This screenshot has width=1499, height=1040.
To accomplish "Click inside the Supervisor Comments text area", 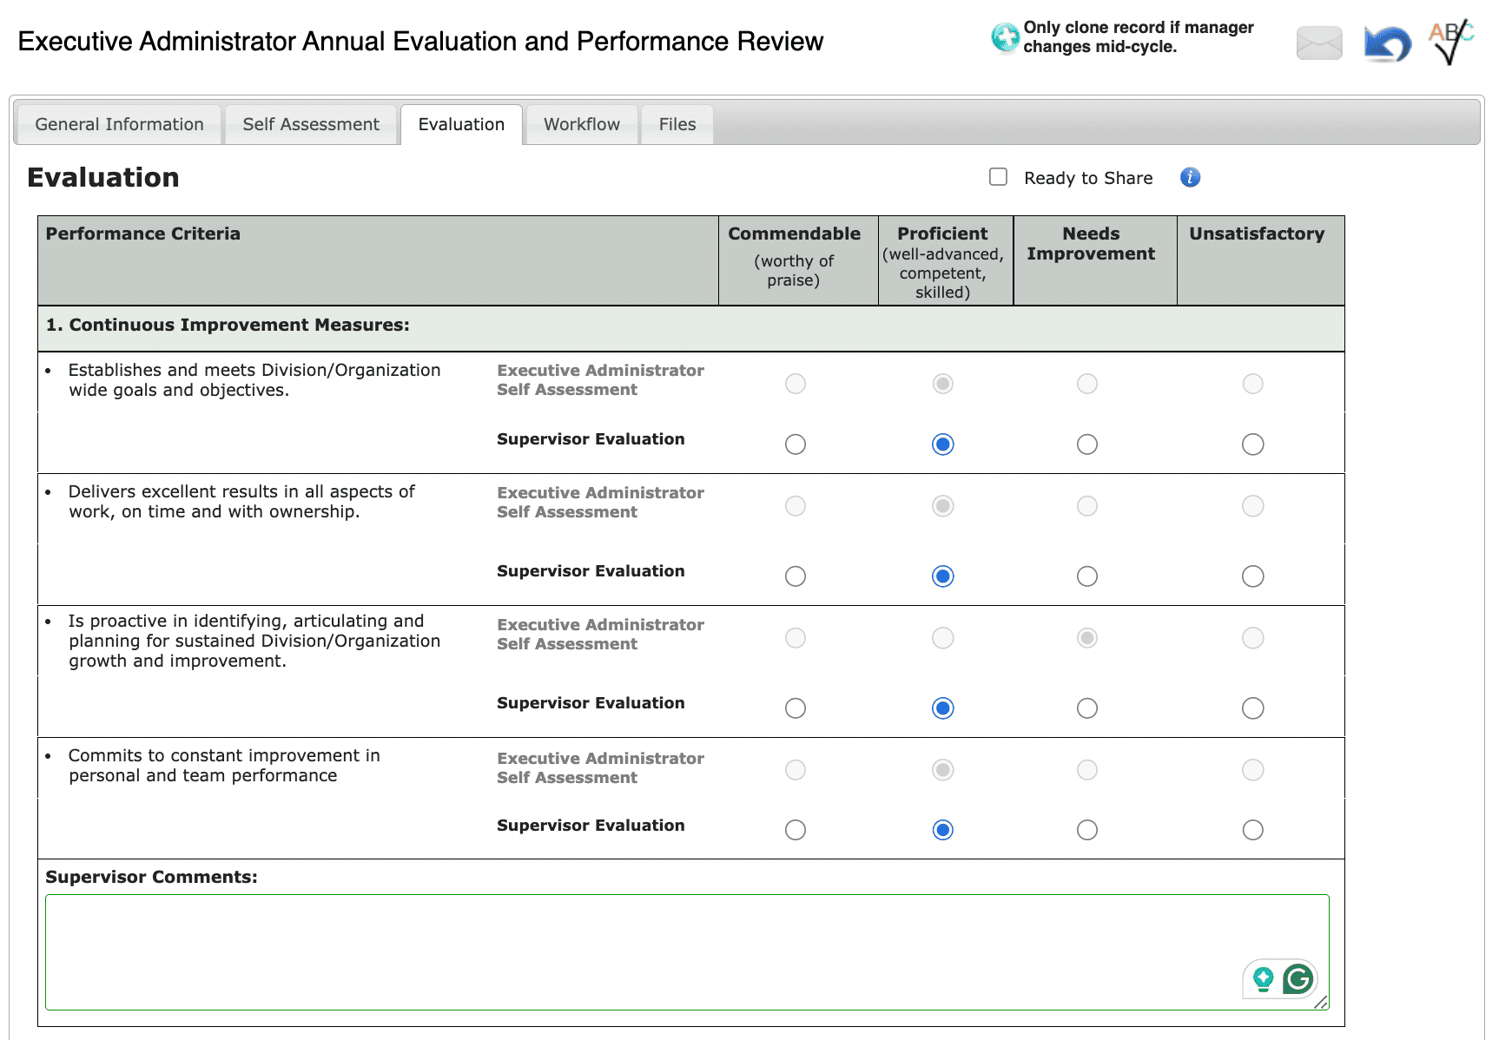I will [x=687, y=952].
